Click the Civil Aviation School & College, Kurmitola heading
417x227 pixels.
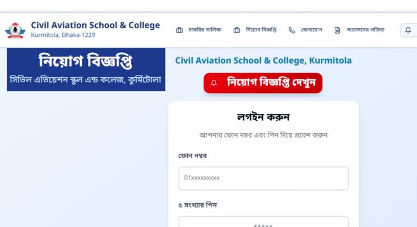click(263, 61)
